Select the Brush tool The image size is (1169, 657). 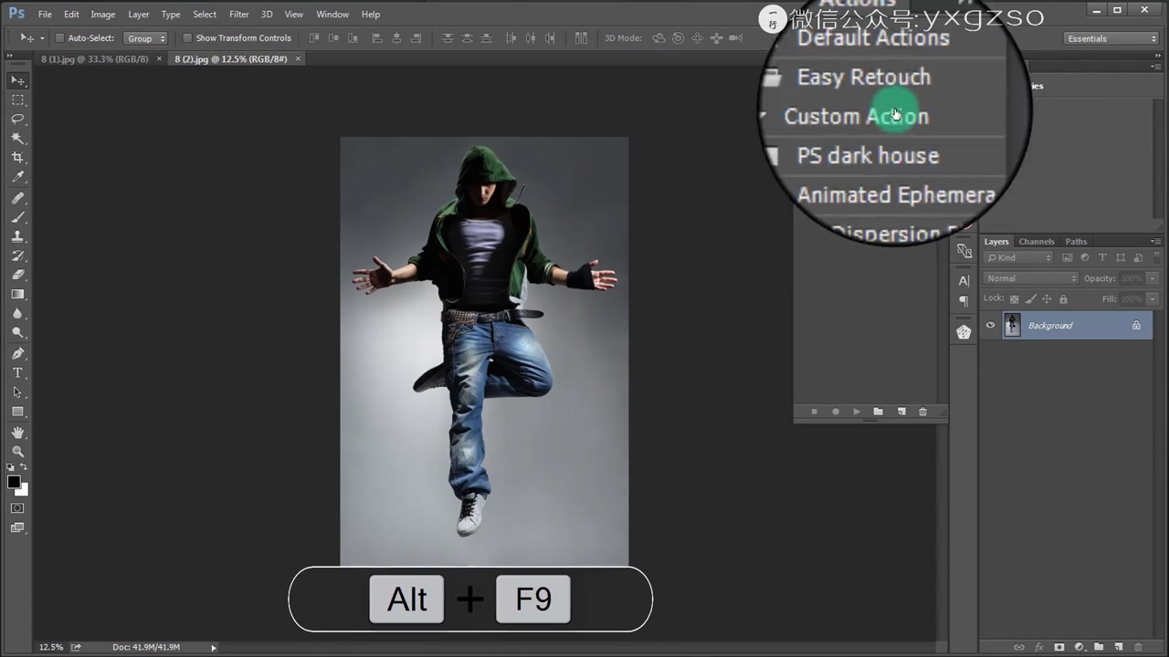tap(17, 217)
